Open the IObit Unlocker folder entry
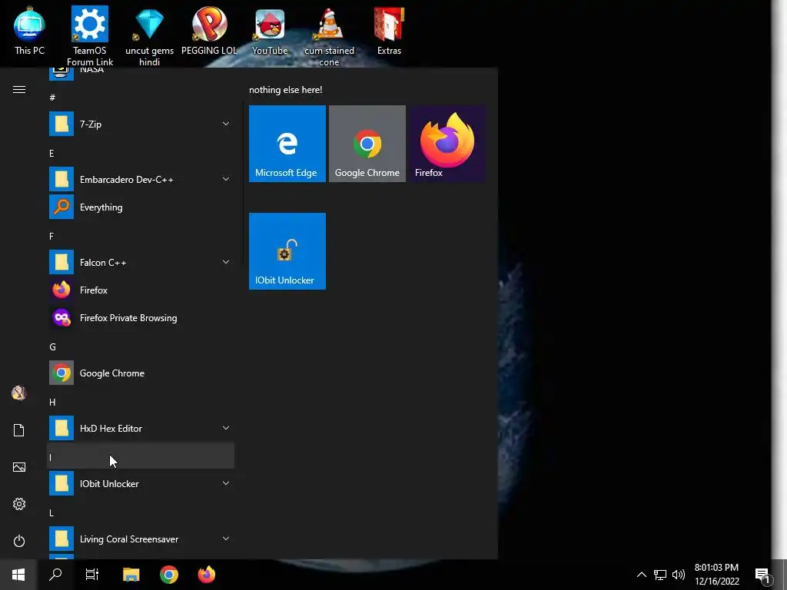The image size is (787, 590). (x=141, y=483)
